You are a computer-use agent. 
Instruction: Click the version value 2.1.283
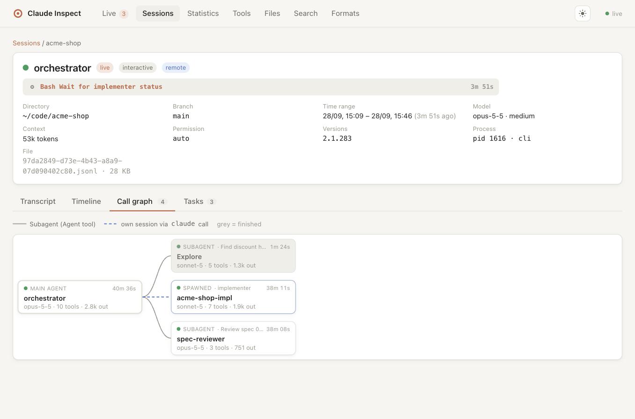pos(337,138)
